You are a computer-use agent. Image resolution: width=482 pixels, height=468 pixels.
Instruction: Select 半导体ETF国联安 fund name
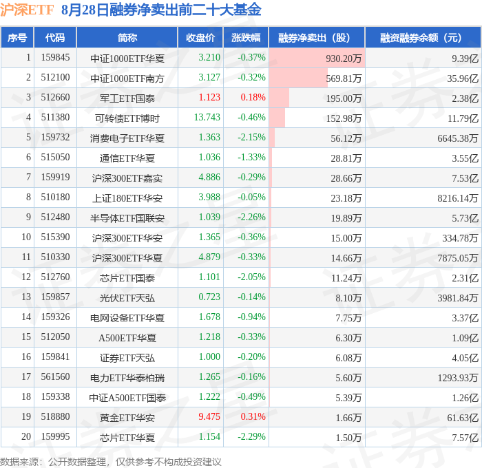[127, 218]
